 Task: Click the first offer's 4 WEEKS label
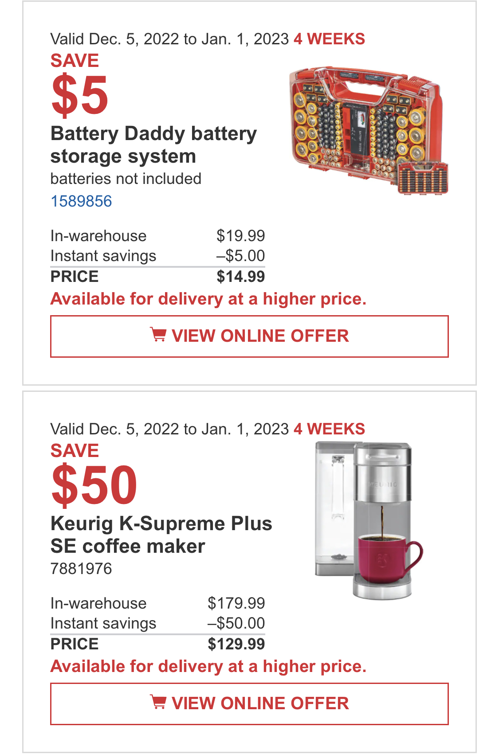click(x=329, y=39)
